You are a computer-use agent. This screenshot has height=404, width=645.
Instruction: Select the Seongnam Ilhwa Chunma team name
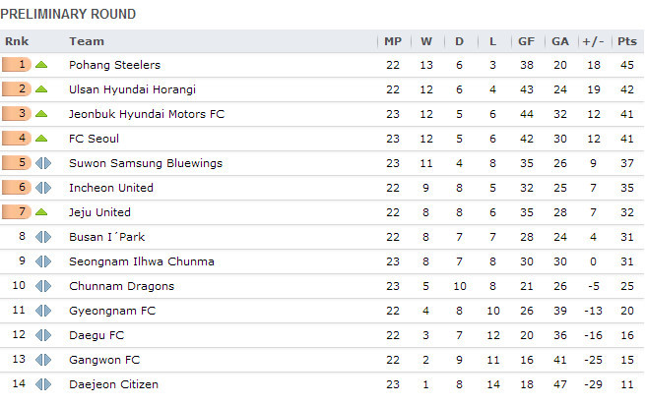(142, 261)
